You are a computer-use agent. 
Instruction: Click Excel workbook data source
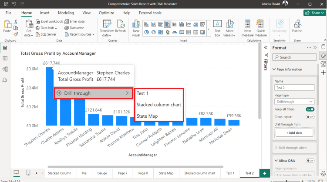(x=49, y=21)
